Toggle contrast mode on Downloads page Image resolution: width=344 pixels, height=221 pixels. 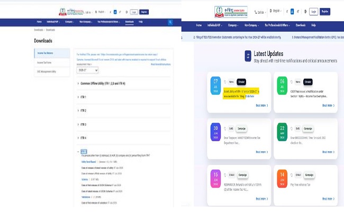(126, 12)
